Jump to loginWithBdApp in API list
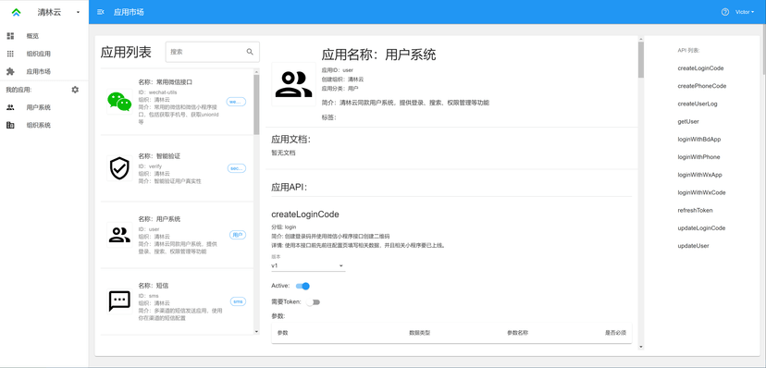Viewport: 766px width, 368px height. click(x=699, y=139)
